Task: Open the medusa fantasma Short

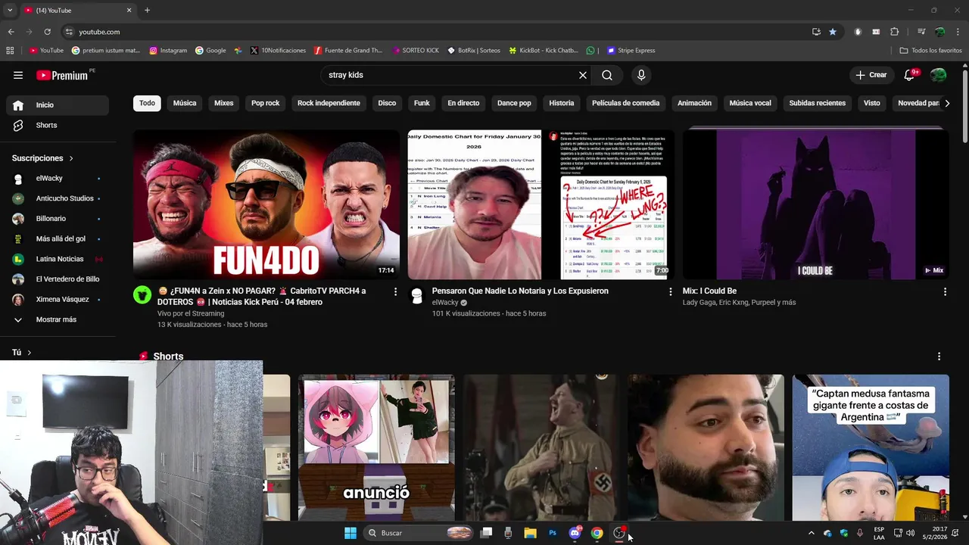Action: (x=871, y=447)
